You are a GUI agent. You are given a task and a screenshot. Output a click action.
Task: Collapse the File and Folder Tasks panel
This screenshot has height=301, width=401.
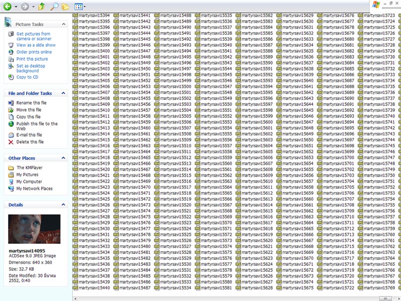pos(64,93)
